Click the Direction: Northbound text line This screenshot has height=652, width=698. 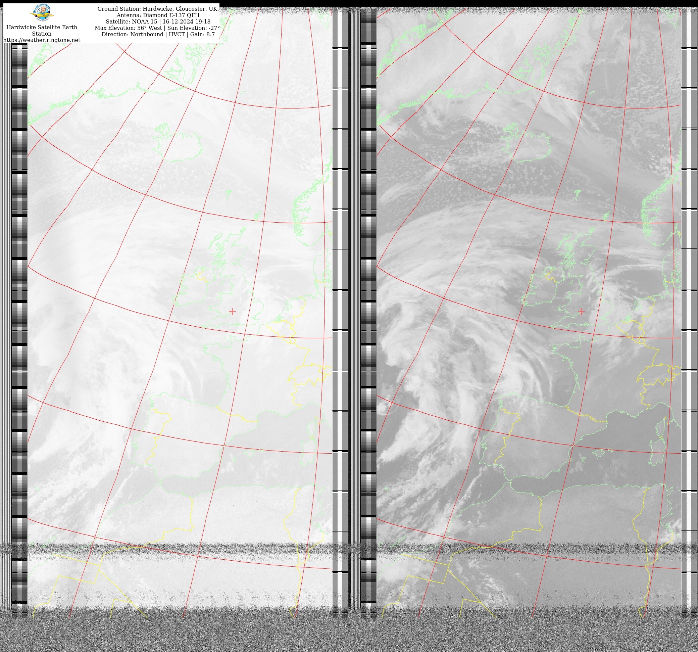[x=132, y=35]
